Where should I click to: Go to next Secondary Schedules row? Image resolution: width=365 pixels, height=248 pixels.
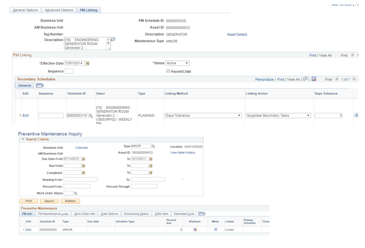click(x=354, y=79)
